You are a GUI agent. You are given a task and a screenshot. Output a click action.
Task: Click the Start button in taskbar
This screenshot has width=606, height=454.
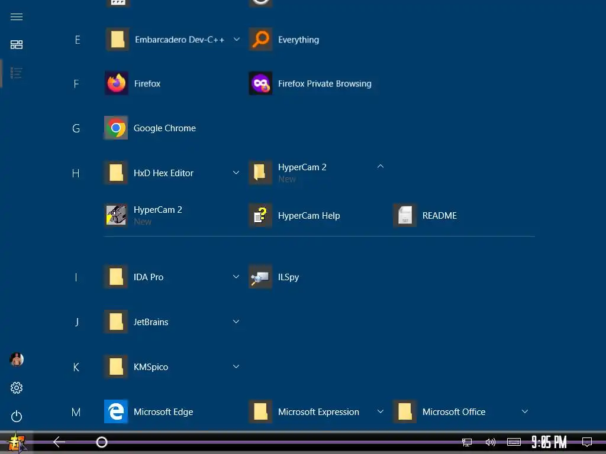[x=17, y=442]
